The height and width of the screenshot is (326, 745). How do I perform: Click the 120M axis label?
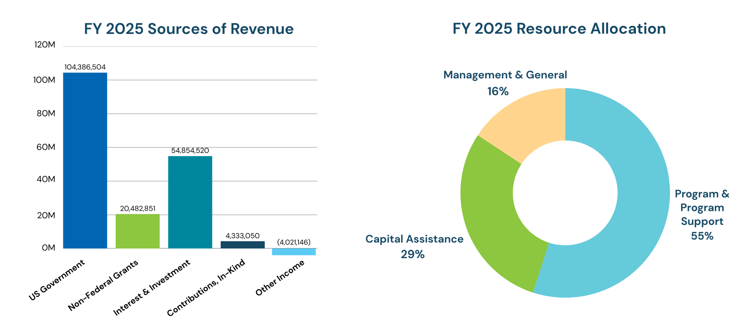point(45,45)
